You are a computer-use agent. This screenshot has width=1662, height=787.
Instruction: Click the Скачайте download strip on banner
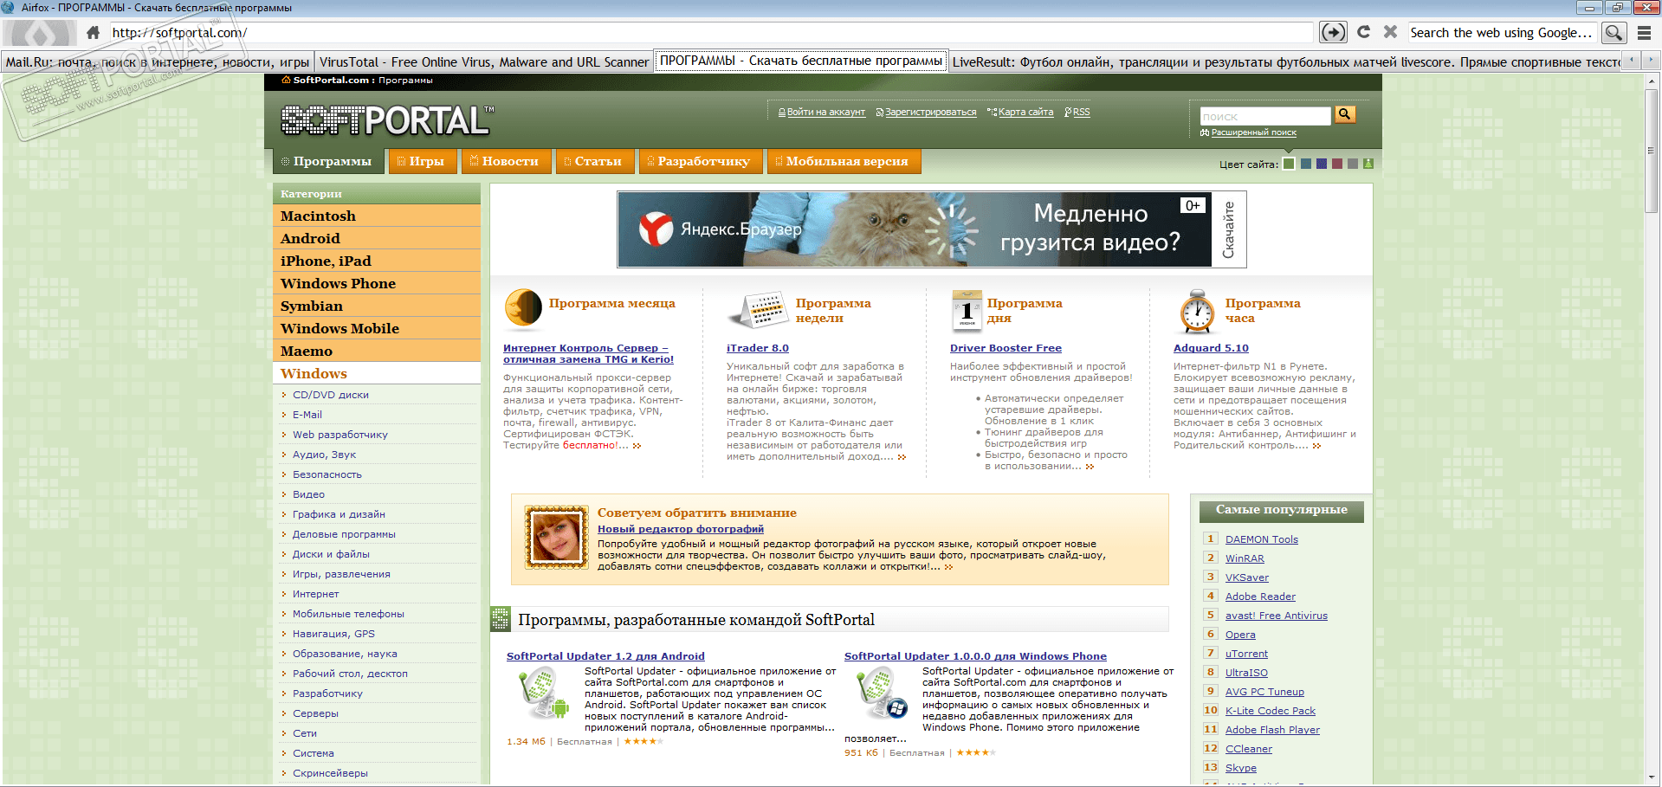[1228, 229]
